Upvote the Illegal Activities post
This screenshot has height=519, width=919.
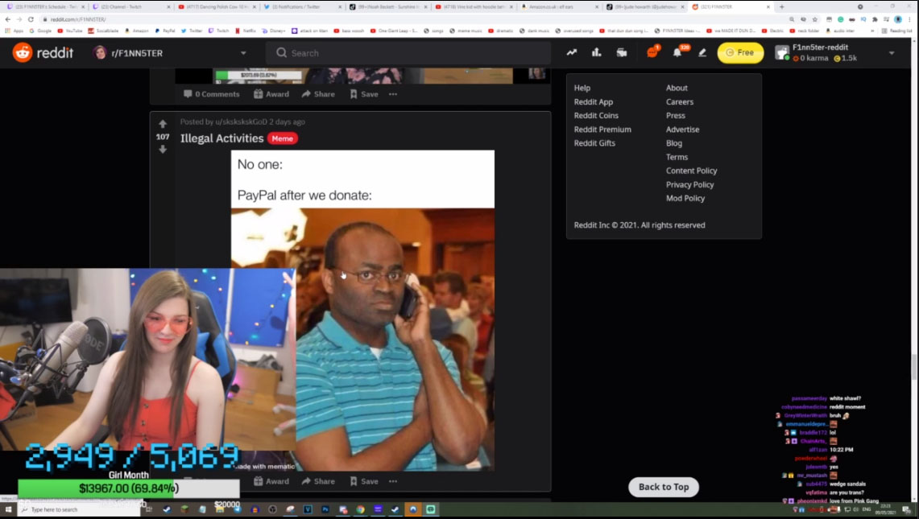(x=163, y=124)
